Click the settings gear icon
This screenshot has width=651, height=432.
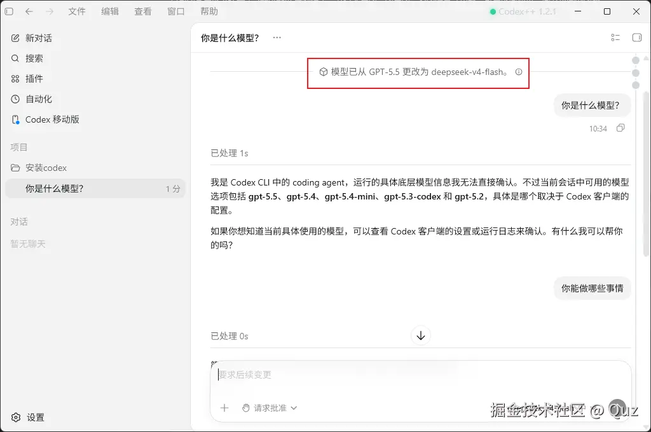click(x=16, y=417)
